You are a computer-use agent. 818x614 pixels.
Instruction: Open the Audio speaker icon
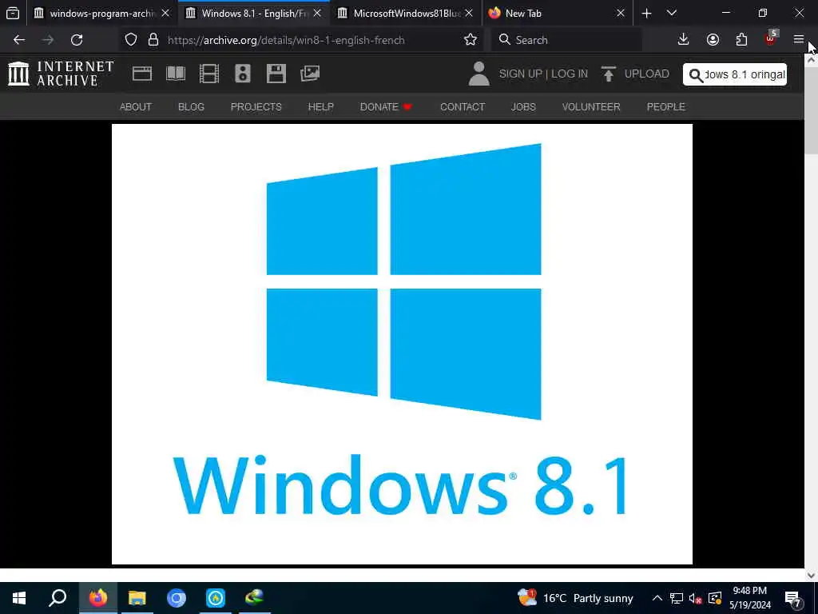243,74
